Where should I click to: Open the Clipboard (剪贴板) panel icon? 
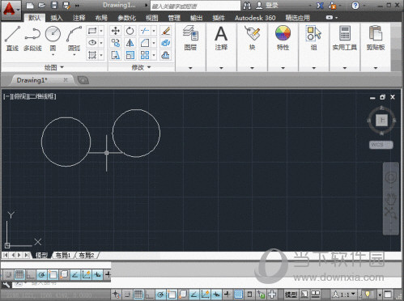(x=376, y=33)
